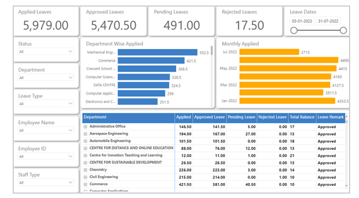Click the left handle of Leave Dates slider
The width and height of the screenshot is (359, 198).
294,30
